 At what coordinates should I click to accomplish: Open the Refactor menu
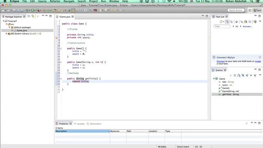55,1
